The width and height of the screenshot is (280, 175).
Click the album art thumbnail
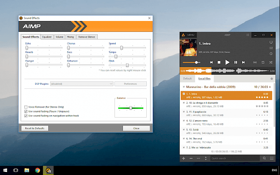click(188, 48)
